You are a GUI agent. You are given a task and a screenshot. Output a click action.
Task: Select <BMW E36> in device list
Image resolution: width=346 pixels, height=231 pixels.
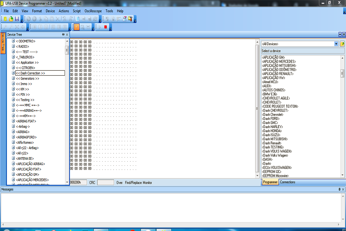point(269,94)
